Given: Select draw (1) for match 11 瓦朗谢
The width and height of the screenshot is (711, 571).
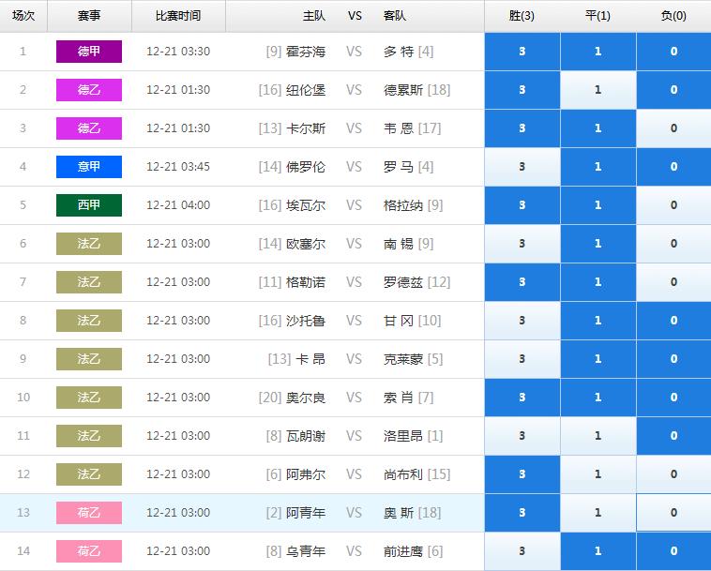Looking at the screenshot, I should [598, 436].
